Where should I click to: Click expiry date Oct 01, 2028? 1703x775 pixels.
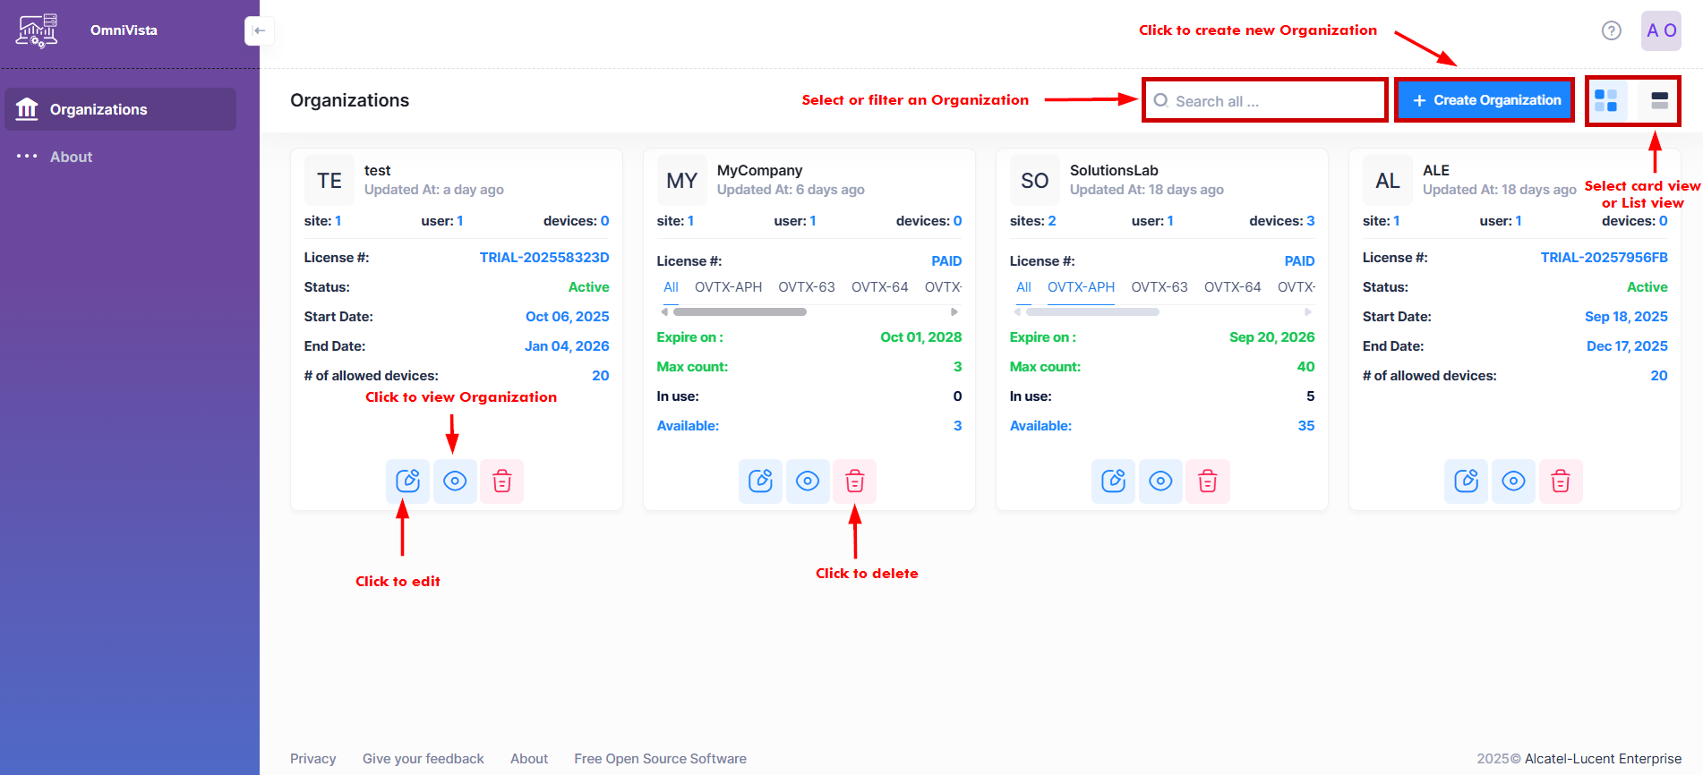coord(920,337)
